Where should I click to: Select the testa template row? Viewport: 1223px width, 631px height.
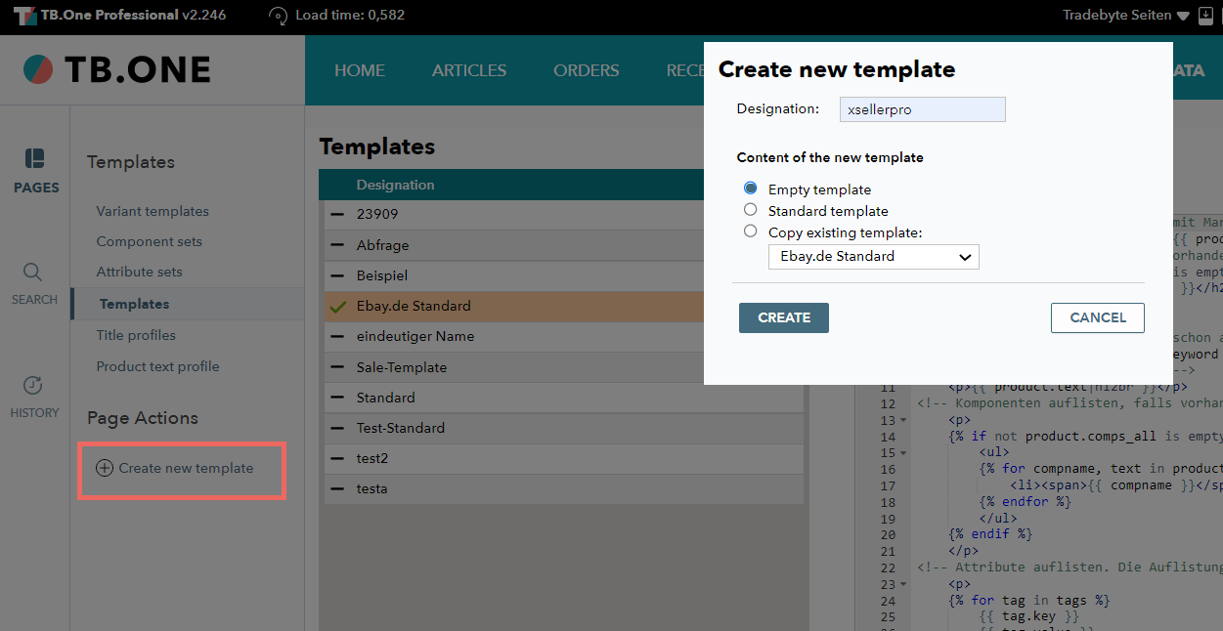564,488
